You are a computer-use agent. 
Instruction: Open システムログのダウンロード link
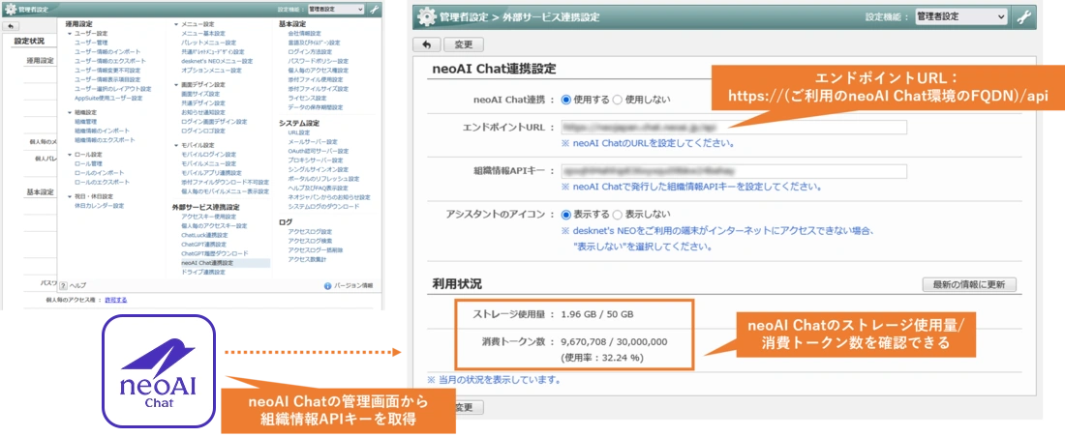click(x=323, y=206)
